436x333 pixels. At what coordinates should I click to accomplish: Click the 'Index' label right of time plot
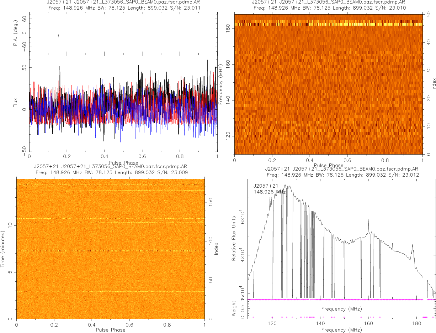[216, 248]
